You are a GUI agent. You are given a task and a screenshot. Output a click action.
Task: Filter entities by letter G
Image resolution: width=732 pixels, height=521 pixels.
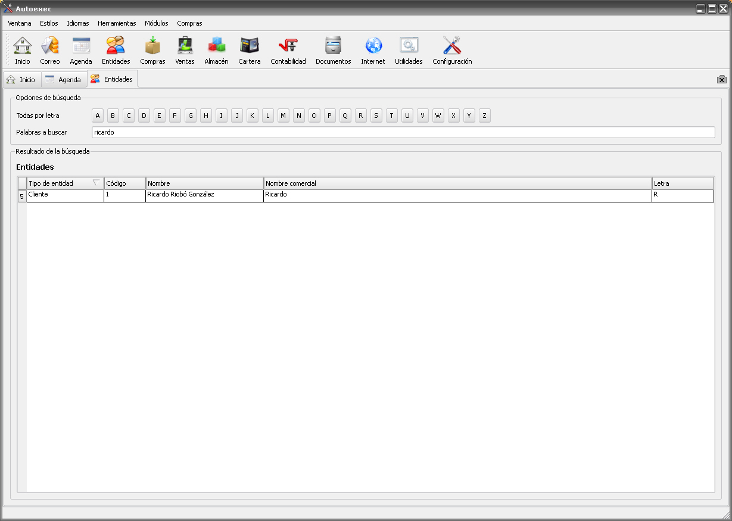(191, 116)
